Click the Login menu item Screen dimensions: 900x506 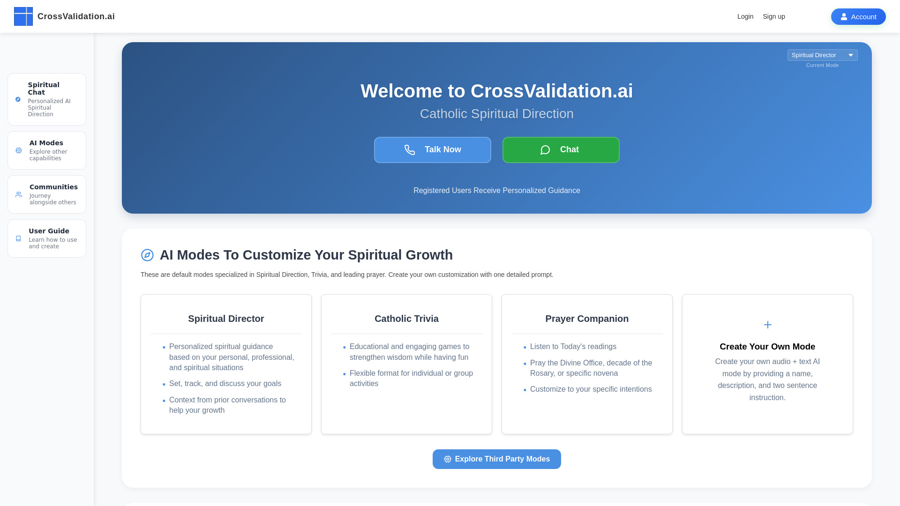pyautogui.click(x=745, y=16)
